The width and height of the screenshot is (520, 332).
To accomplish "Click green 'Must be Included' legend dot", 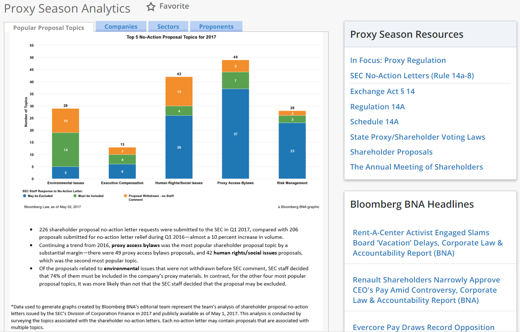I will click(x=75, y=196).
